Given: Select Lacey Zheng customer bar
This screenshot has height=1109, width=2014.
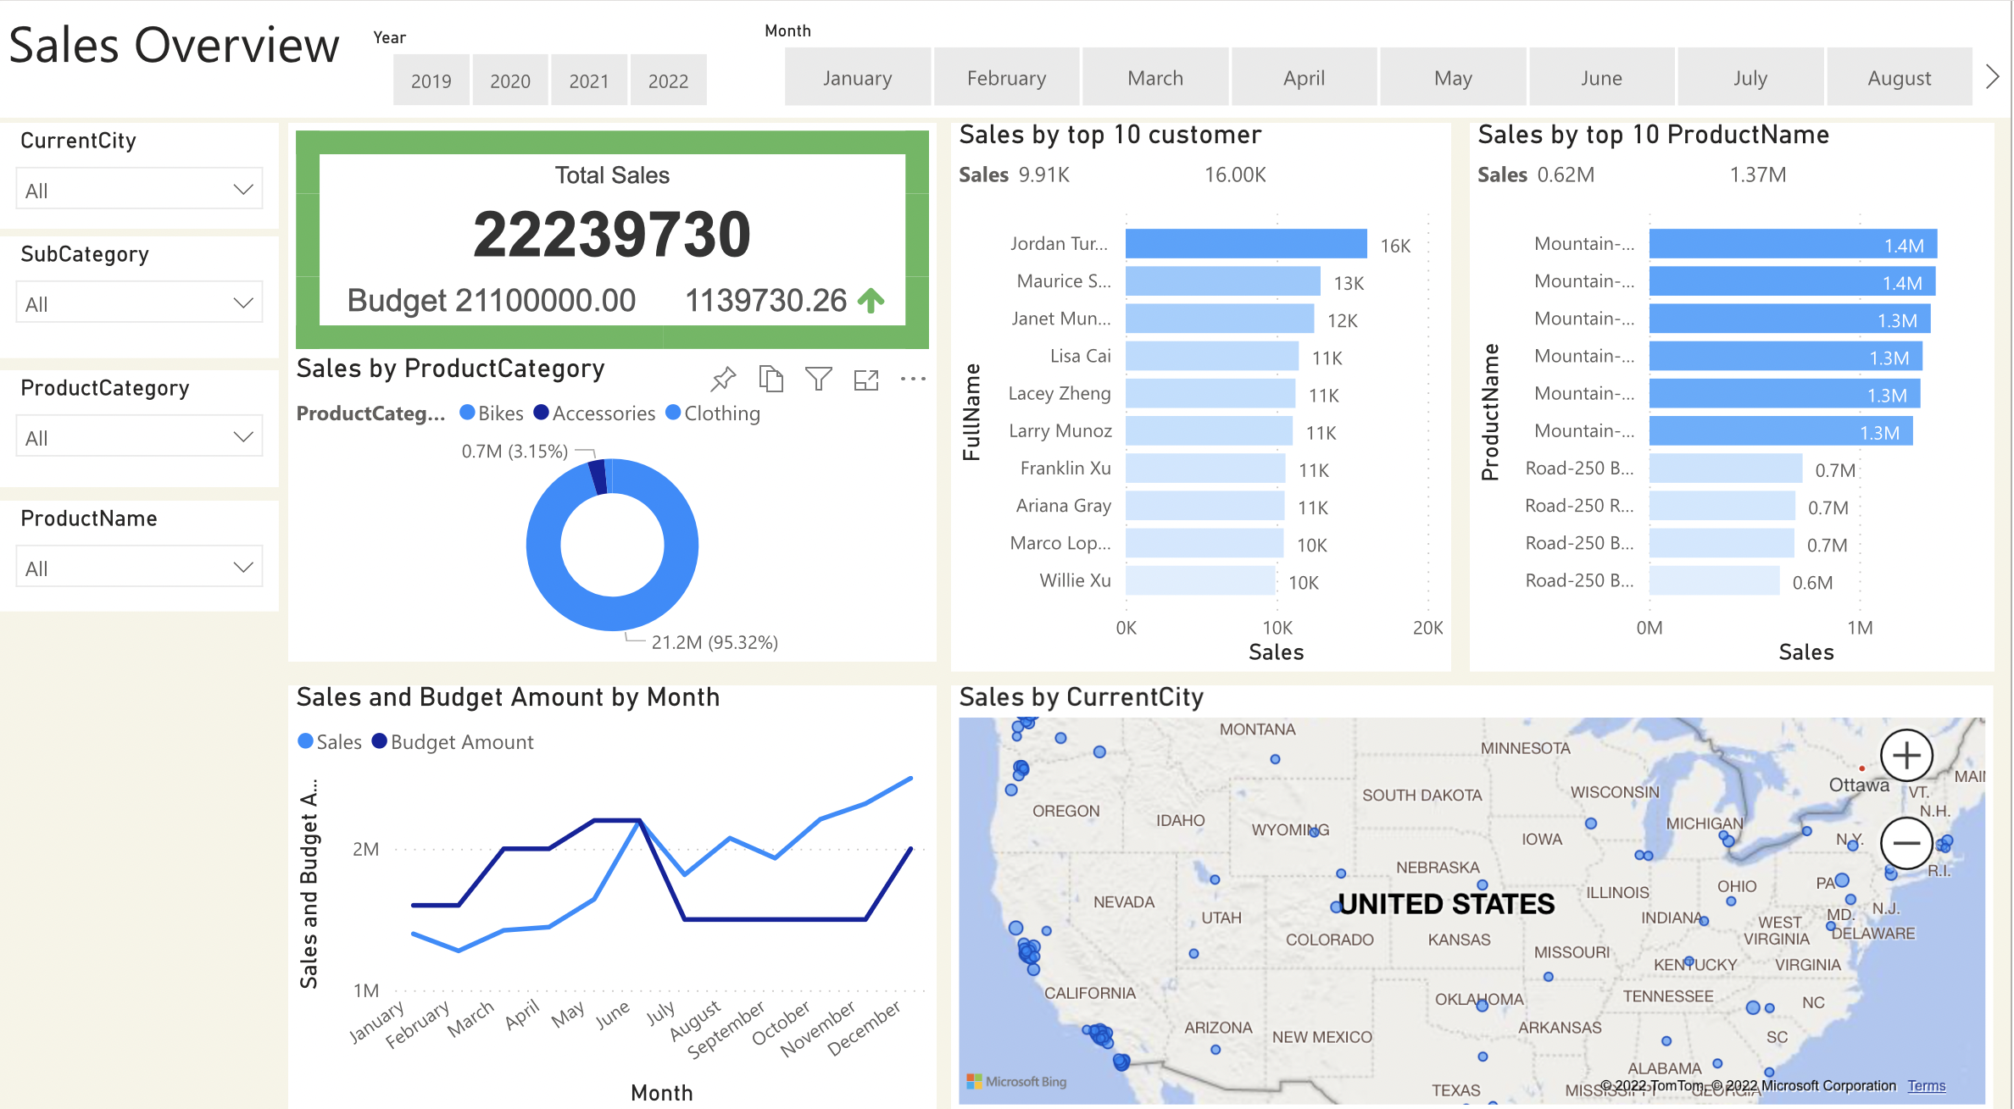Looking at the screenshot, I should 1210,393.
